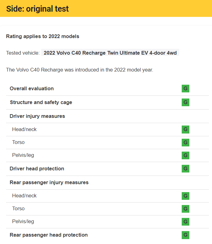
Task: Click the Driver head protection G badge
Action: tap(185, 168)
